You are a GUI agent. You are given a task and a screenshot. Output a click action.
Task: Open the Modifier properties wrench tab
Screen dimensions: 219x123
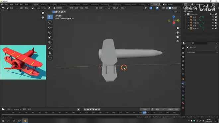[183, 83]
